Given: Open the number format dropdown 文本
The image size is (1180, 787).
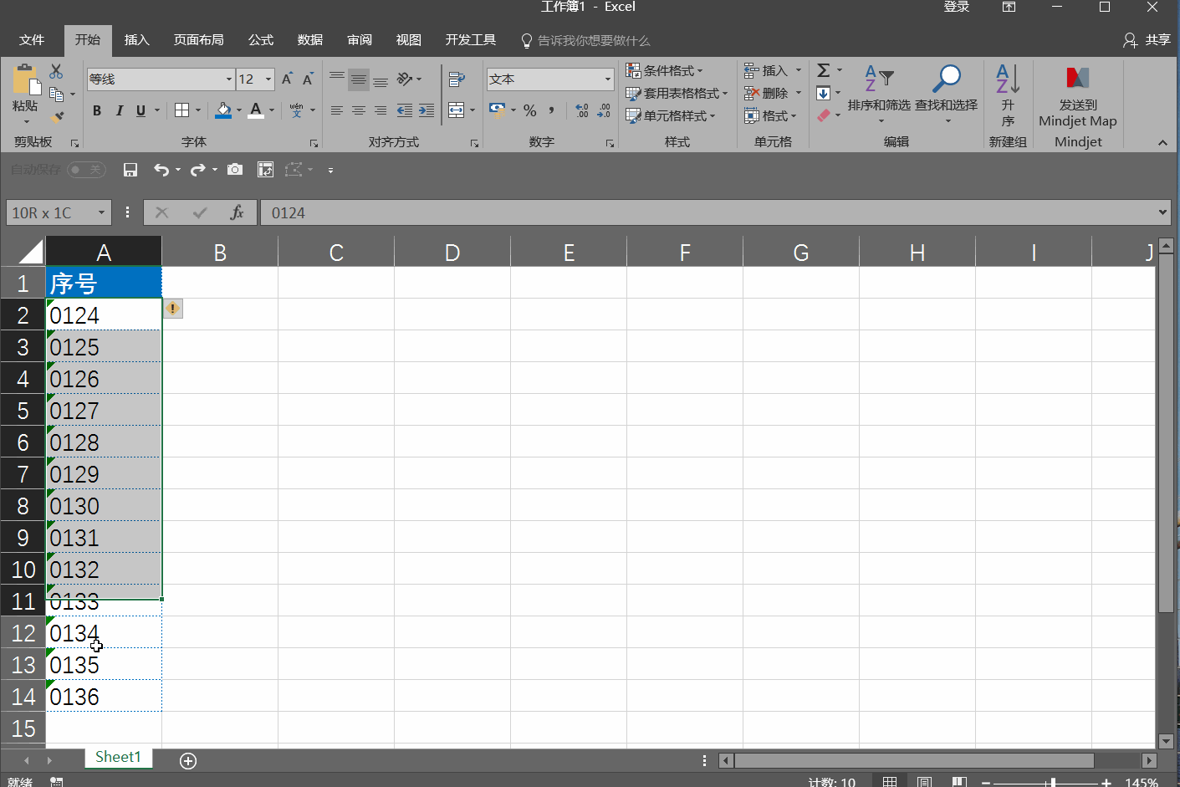Looking at the screenshot, I should [x=608, y=79].
